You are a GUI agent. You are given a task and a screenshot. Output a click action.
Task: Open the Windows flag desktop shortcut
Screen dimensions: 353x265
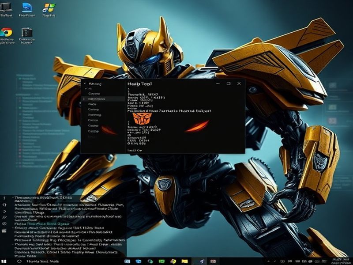point(49,9)
